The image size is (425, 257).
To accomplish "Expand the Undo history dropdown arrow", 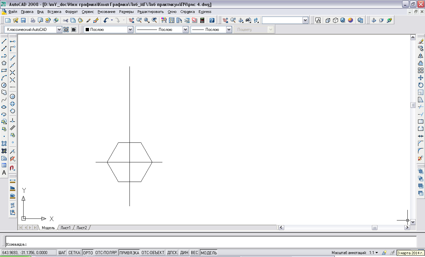I will (x=112, y=20).
